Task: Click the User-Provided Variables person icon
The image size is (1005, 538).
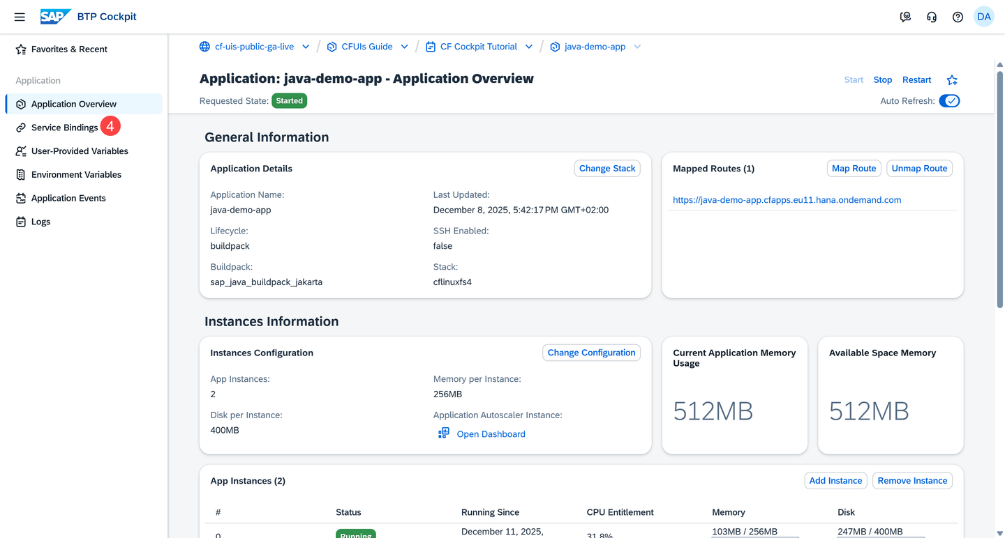Action: [x=21, y=151]
